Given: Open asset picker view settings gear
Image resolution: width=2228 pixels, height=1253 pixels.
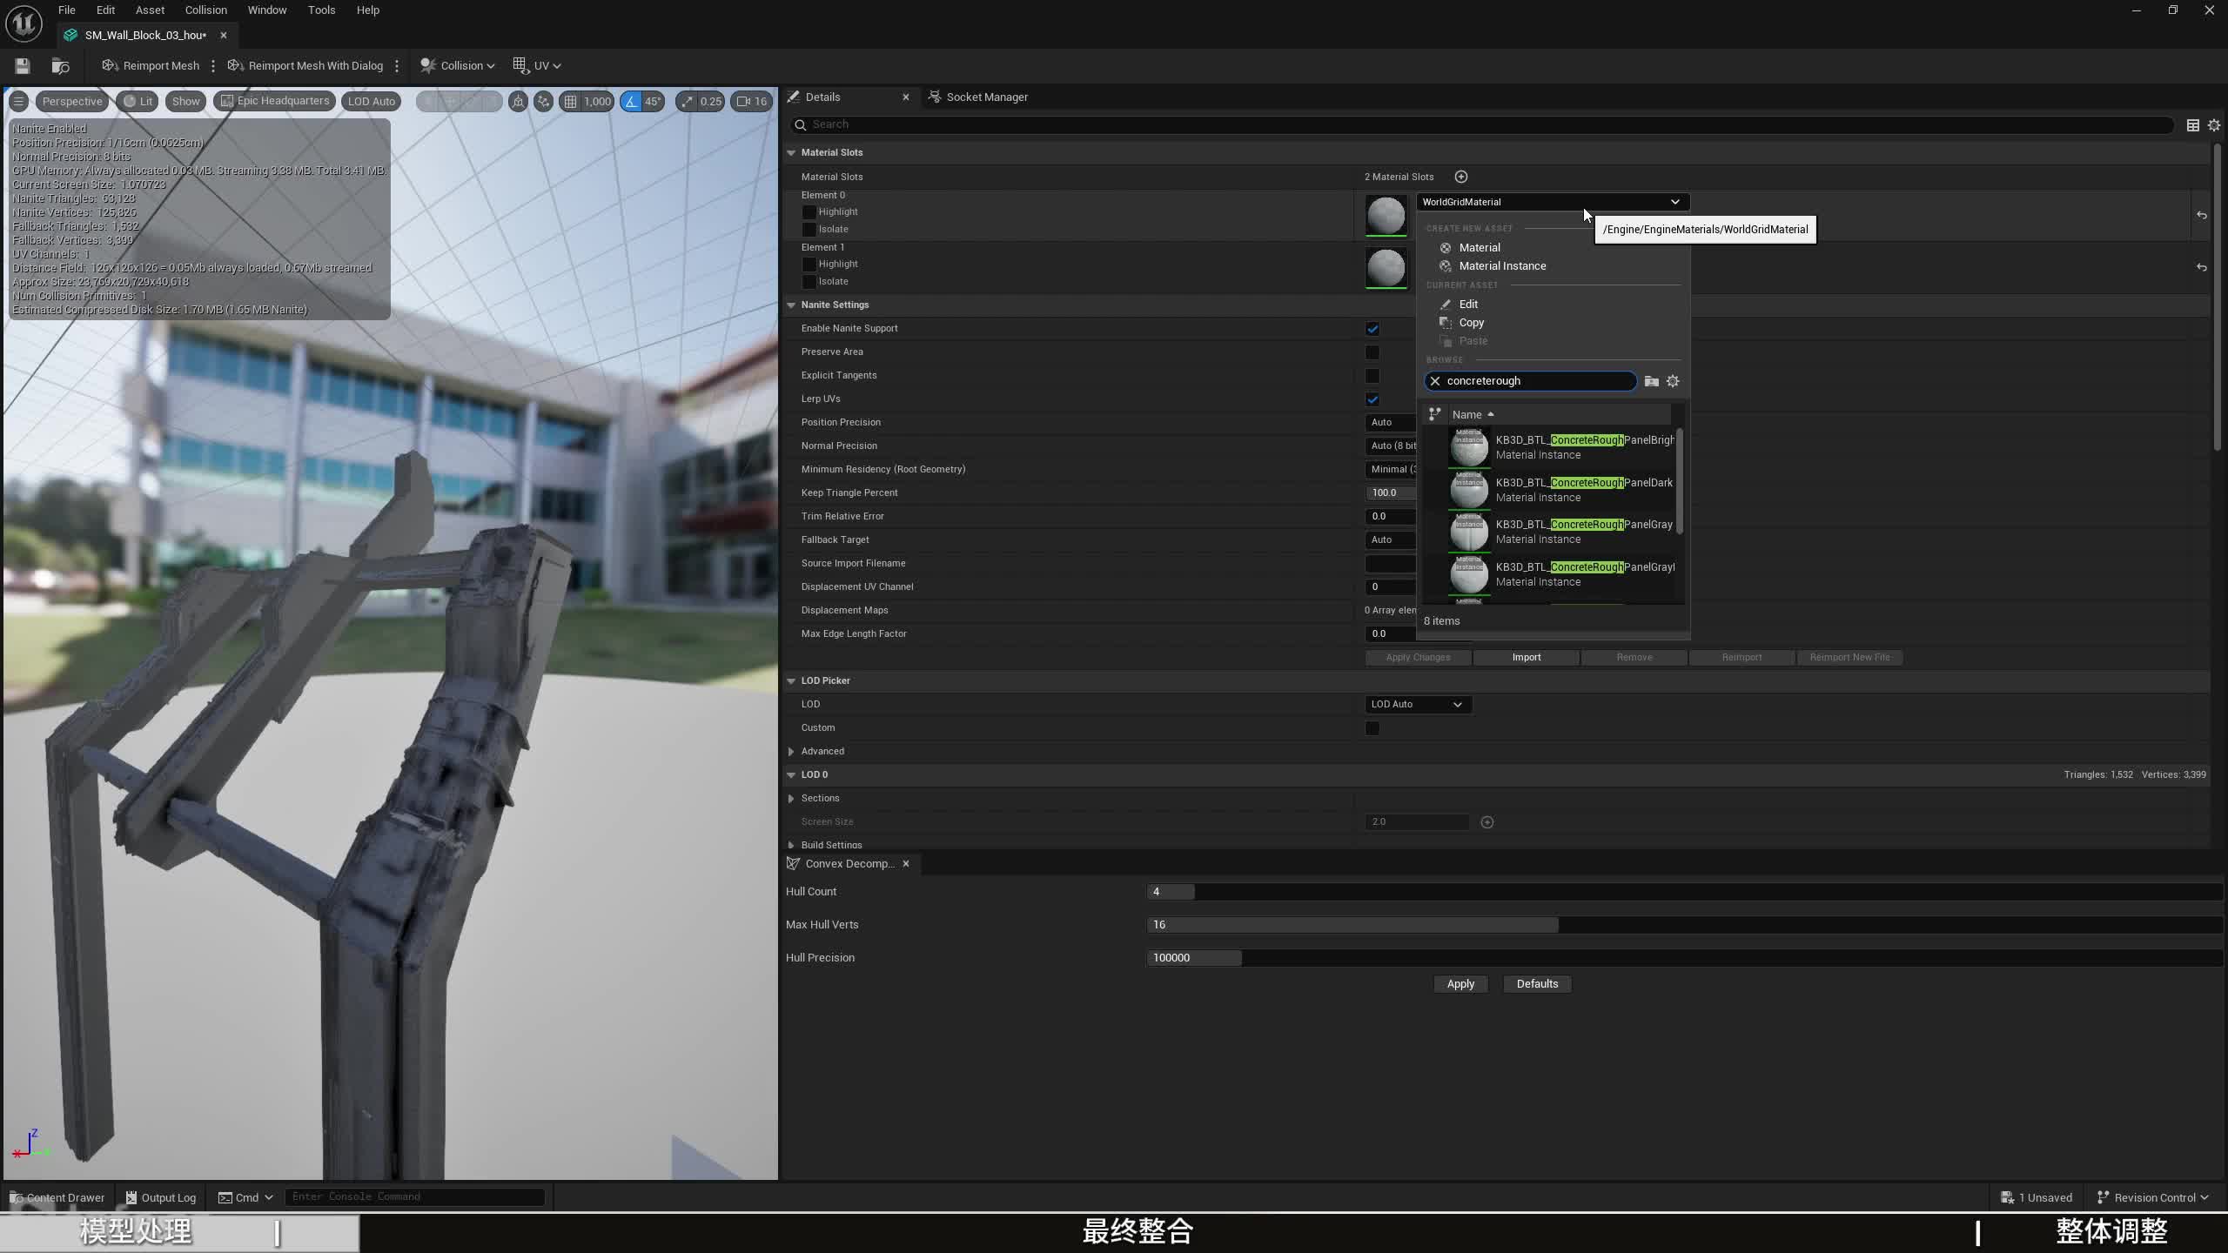Looking at the screenshot, I should coord(1673,381).
